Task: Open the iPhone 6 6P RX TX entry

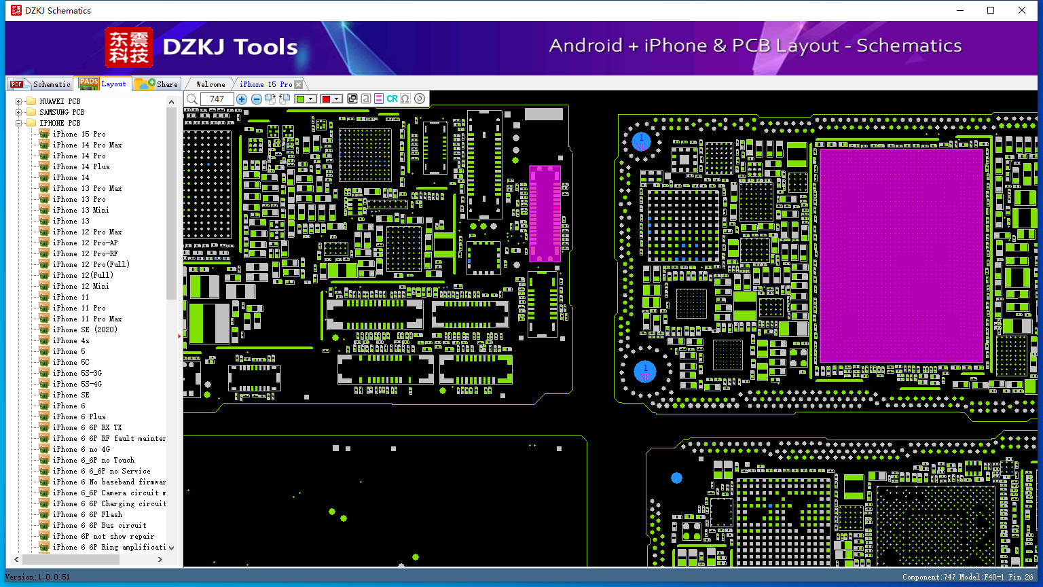Action: tap(88, 427)
